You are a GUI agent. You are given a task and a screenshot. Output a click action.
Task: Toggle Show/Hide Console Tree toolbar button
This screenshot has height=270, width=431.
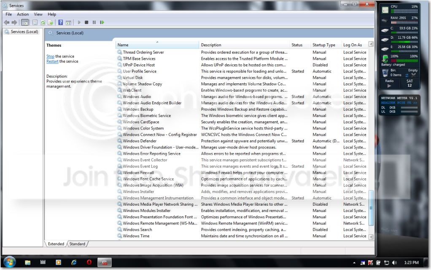[x=25, y=22]
